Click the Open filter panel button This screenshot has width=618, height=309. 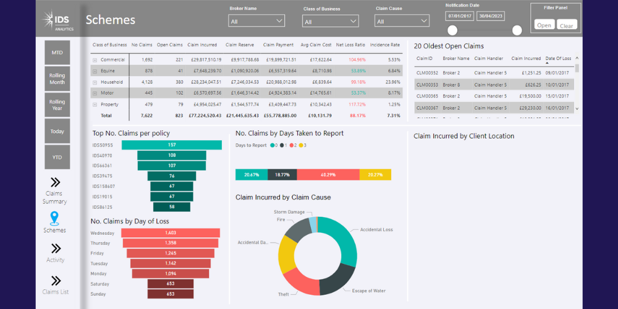(544, 25)
